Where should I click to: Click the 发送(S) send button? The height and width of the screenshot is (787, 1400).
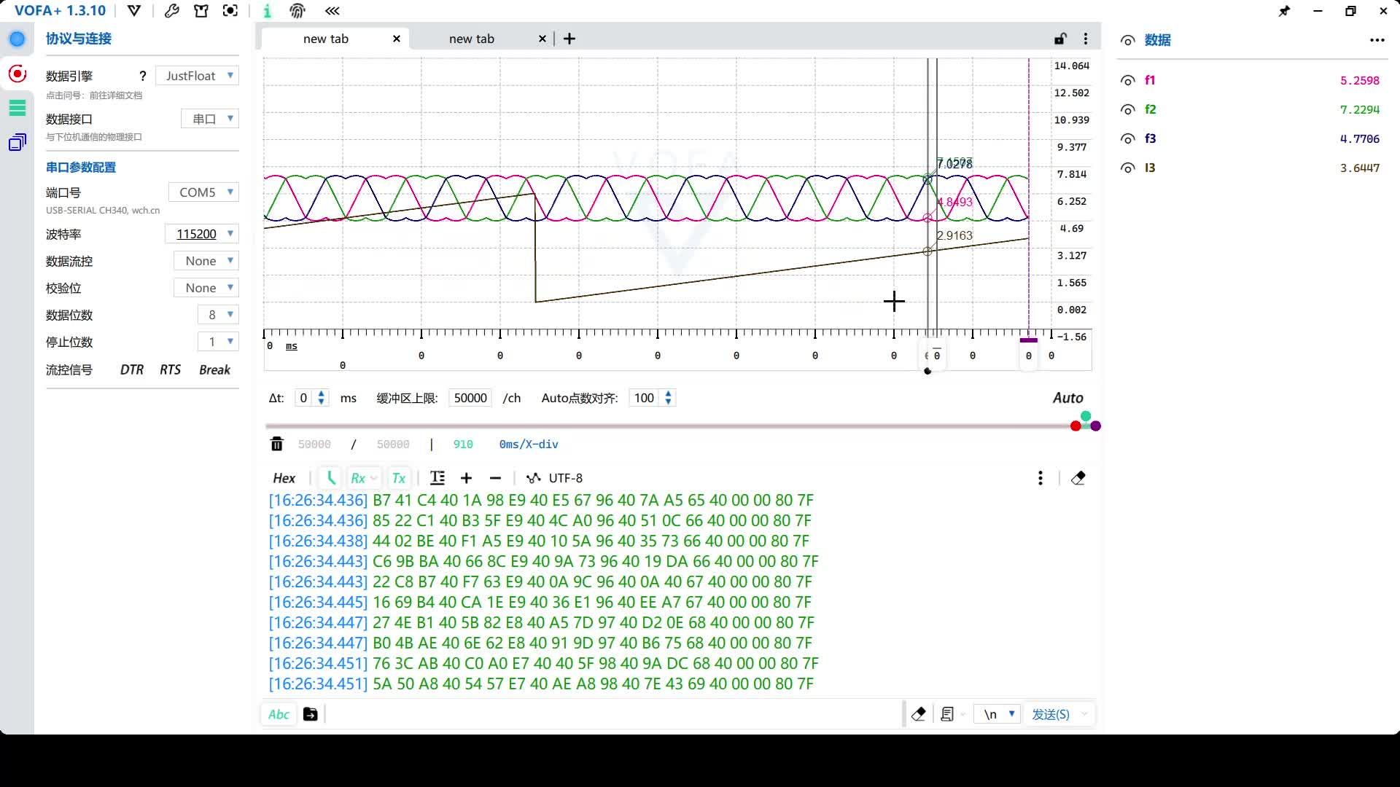(x=1051, y=713)
